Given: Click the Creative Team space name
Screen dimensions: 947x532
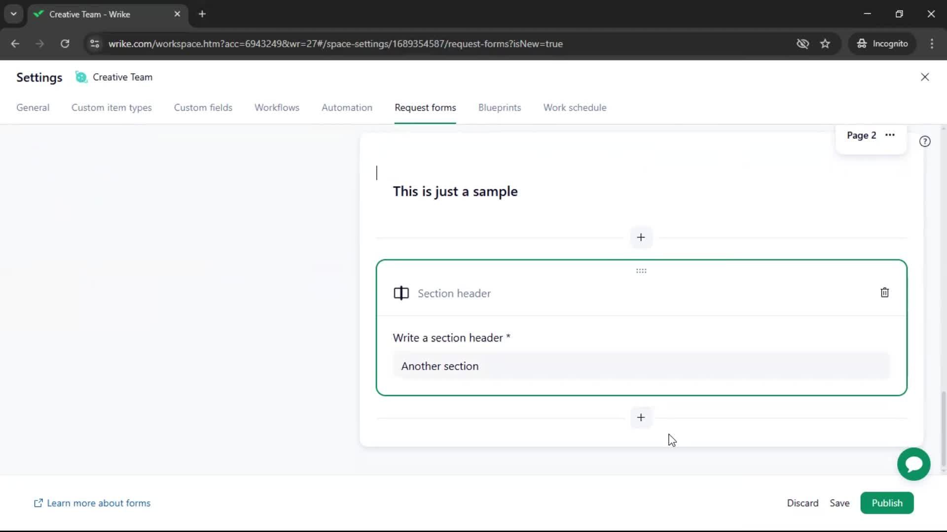Looking at the screenshot, I should click(x=122, y=77).
